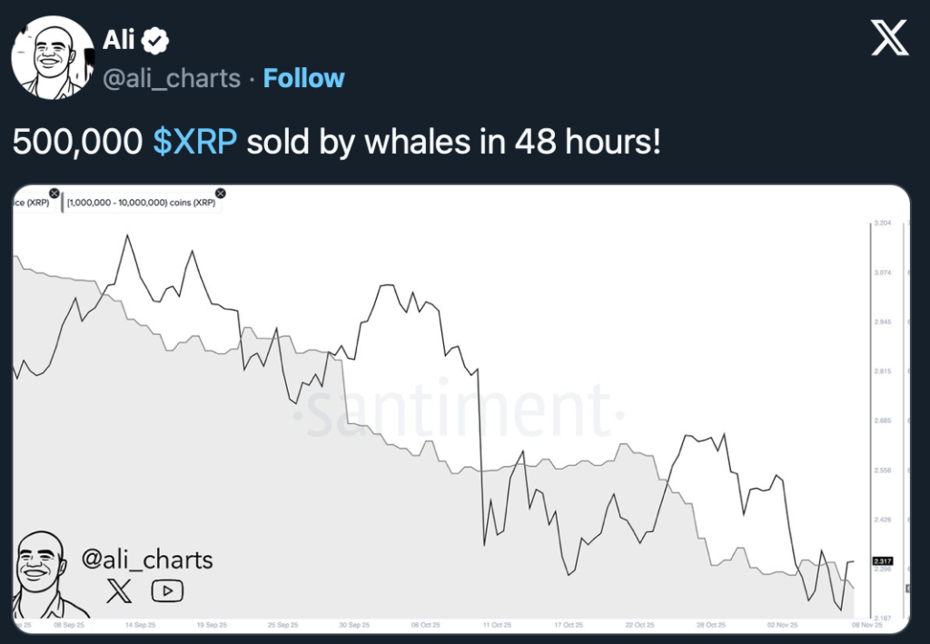
Task: Select the 1,000,000 - 10,000,000 coins legend label
Action: (141, 203)
